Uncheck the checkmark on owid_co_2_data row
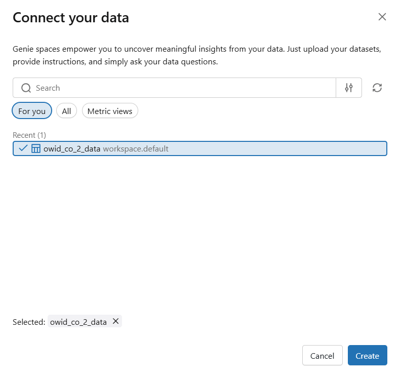Image resolution: width=401 pixels, height=379 pixels. coord(23,148)
